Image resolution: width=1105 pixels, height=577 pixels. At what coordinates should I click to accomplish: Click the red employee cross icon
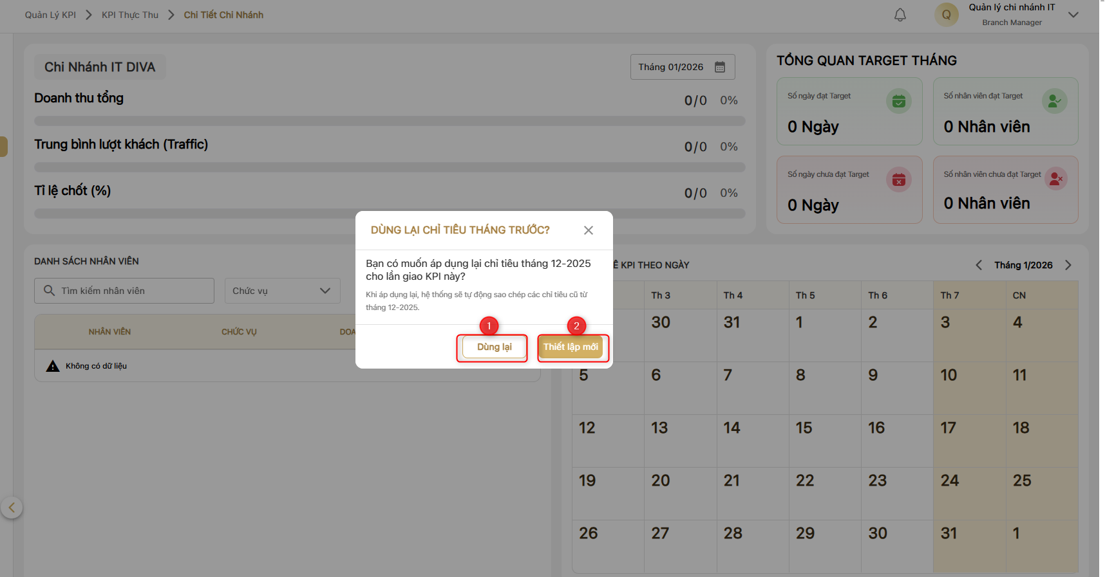(x=1055, y=179)
